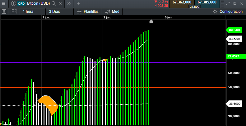
Task: Click the 3 jun. date label
Action: pyautogui.click(x=169, y=17)
